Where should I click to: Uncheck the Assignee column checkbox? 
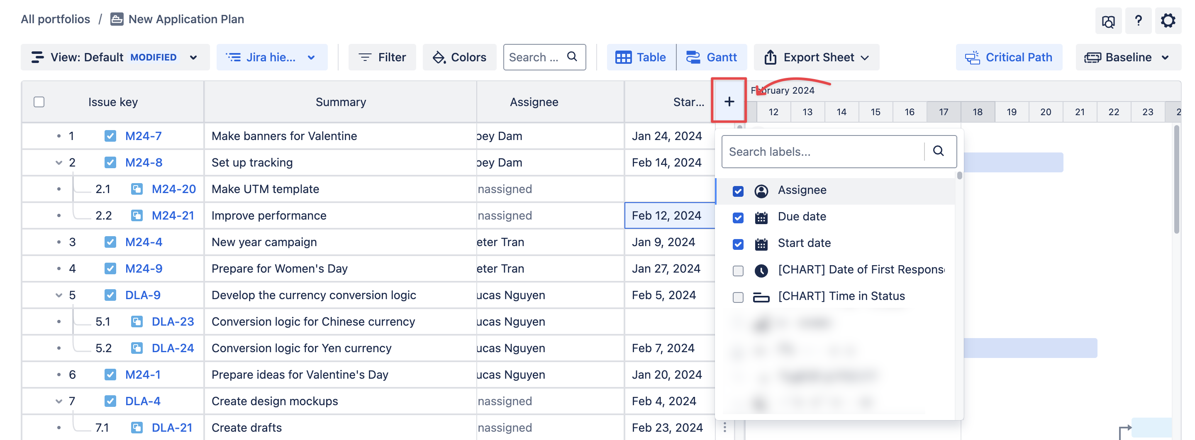(738, 191)
